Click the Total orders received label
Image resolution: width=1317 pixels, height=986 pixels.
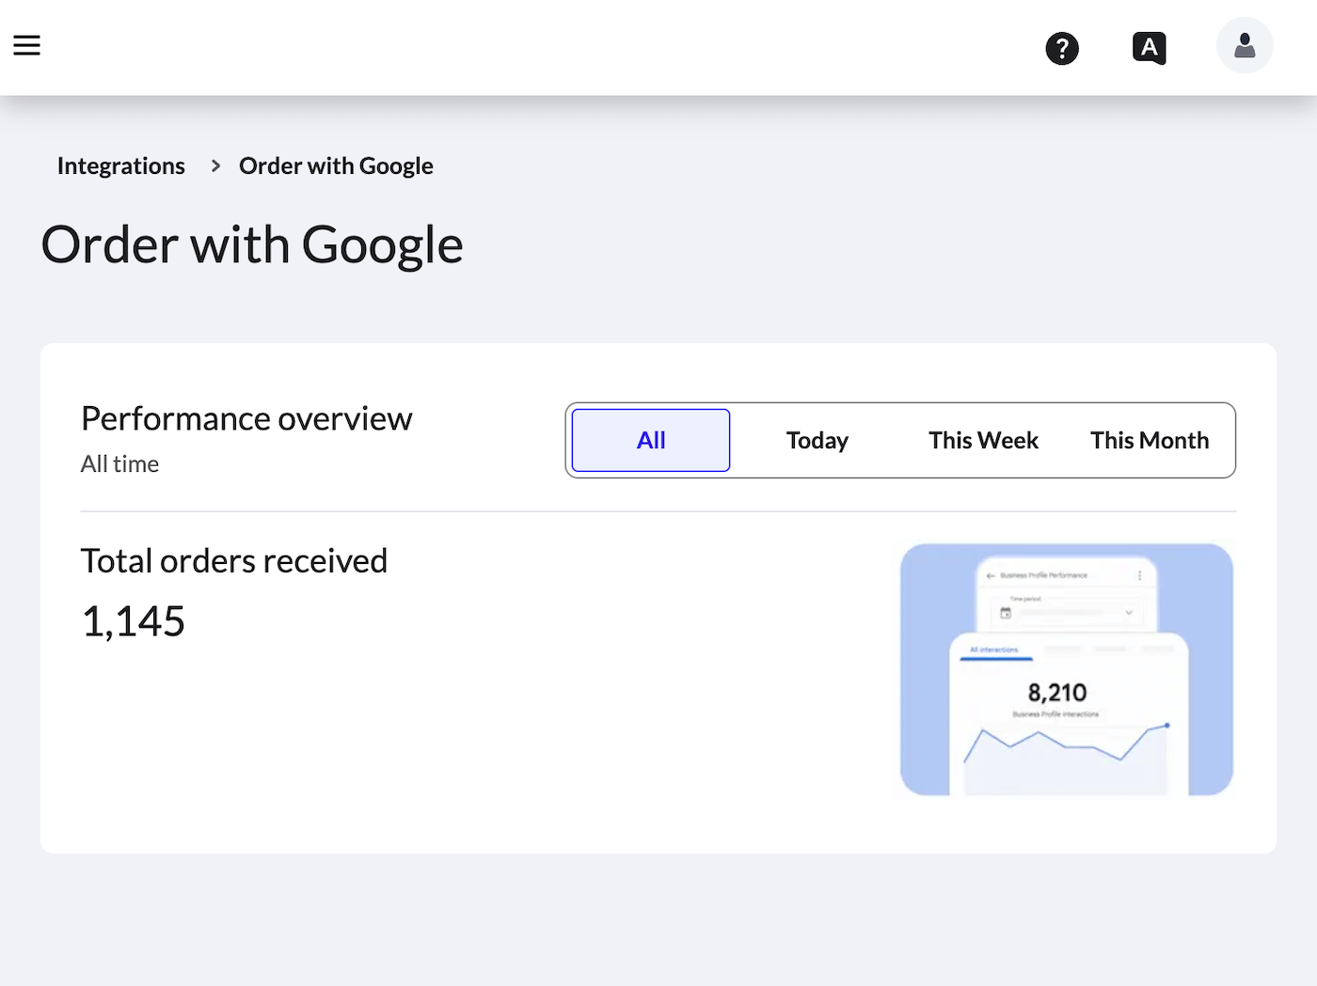pyautogui.click(x=234, y=560)
